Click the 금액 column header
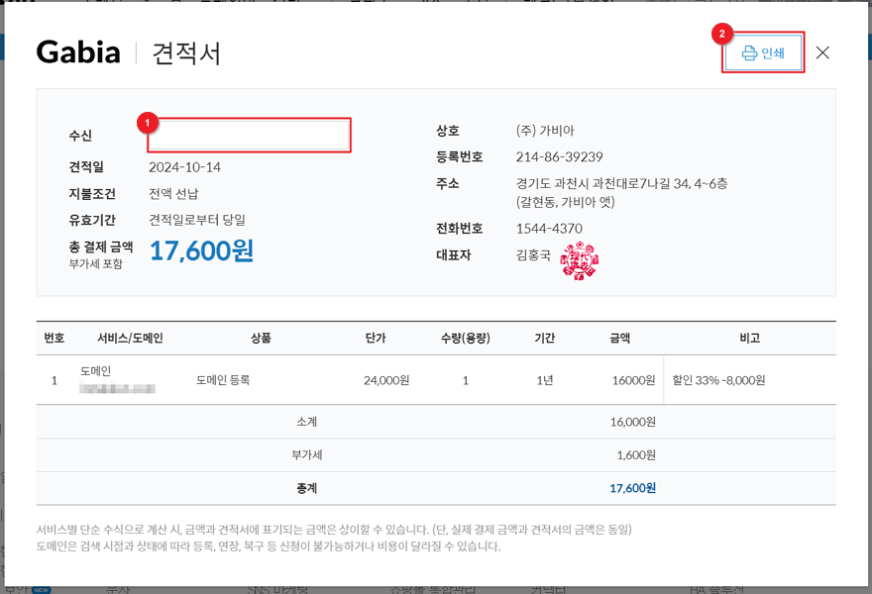 (620, 338)
